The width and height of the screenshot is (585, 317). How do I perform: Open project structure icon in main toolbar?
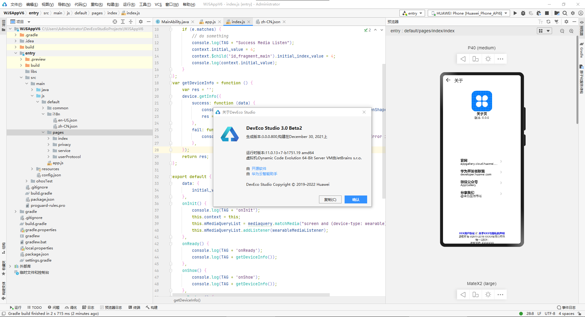tap(557, 13)
